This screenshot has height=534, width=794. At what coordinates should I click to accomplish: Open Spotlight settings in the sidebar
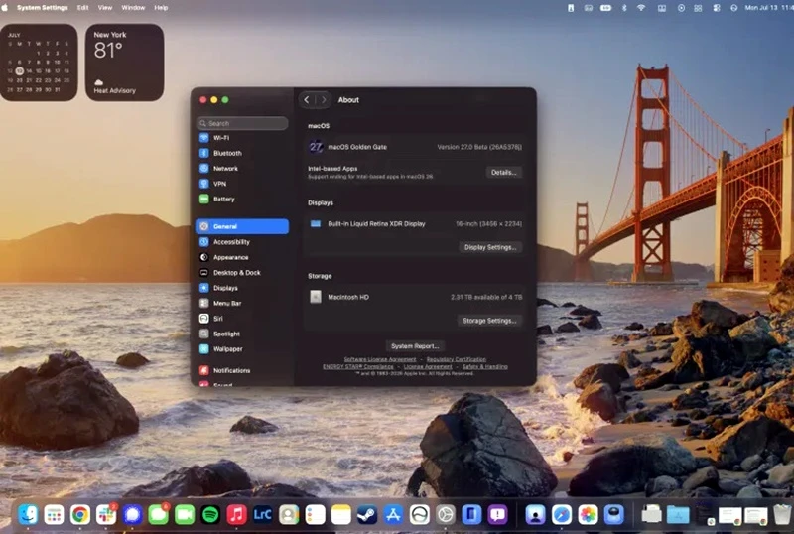click(x=242, y=334)
